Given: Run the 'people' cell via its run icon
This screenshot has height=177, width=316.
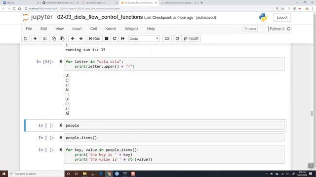Looking at the screenshot, I should [x=61, y=125].
